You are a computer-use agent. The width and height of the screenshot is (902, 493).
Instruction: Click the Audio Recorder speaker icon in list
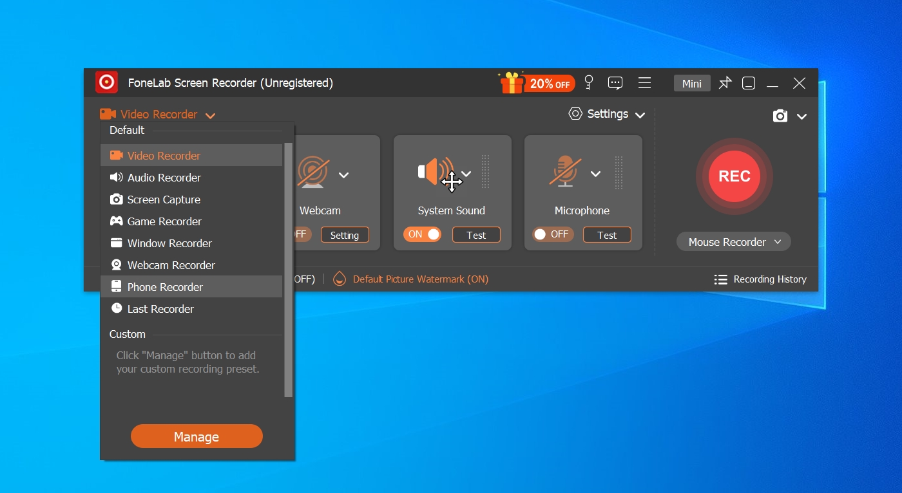pos(117,177)
